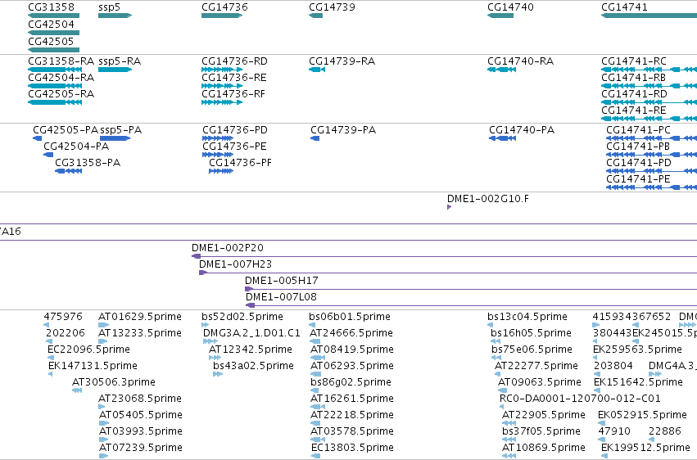Click the DME1-007L08 clone
Screen dimensions: 697x460
pyautogui.click(x=471, y=306)
